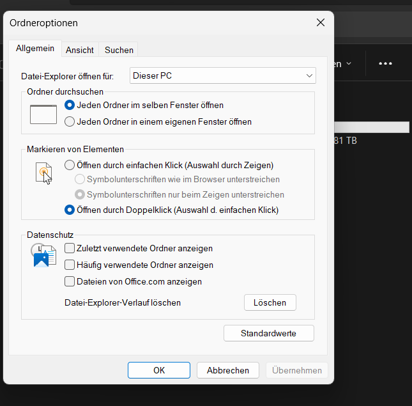The image size is (412, 406).
Task: Switch to the Allgemein tab
Action: pos(35,49)
